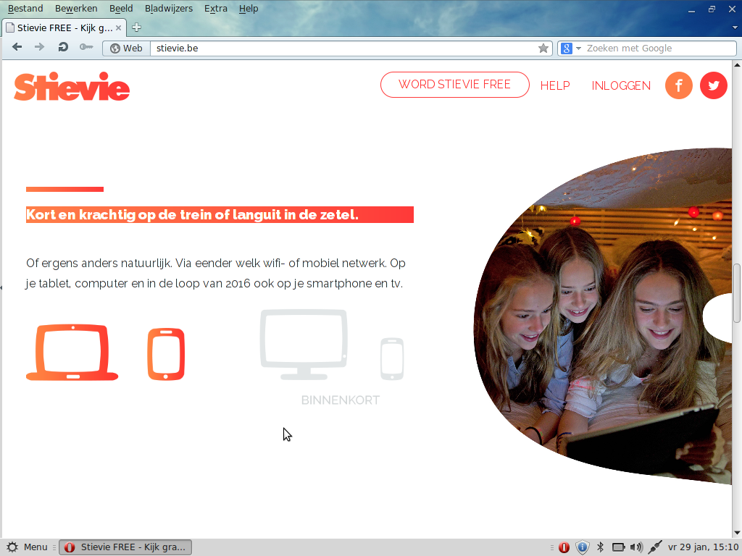Bookmark the page with the star icon
The width and height of the screenshot is (742, 556).
[543, 49]
